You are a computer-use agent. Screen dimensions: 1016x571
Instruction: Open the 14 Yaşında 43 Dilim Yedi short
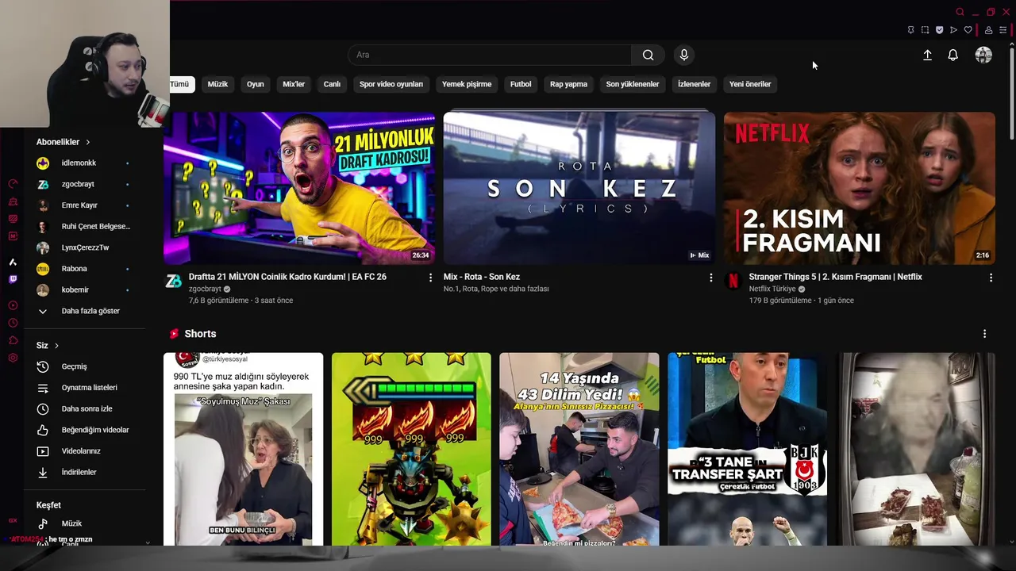click(579, 449)
